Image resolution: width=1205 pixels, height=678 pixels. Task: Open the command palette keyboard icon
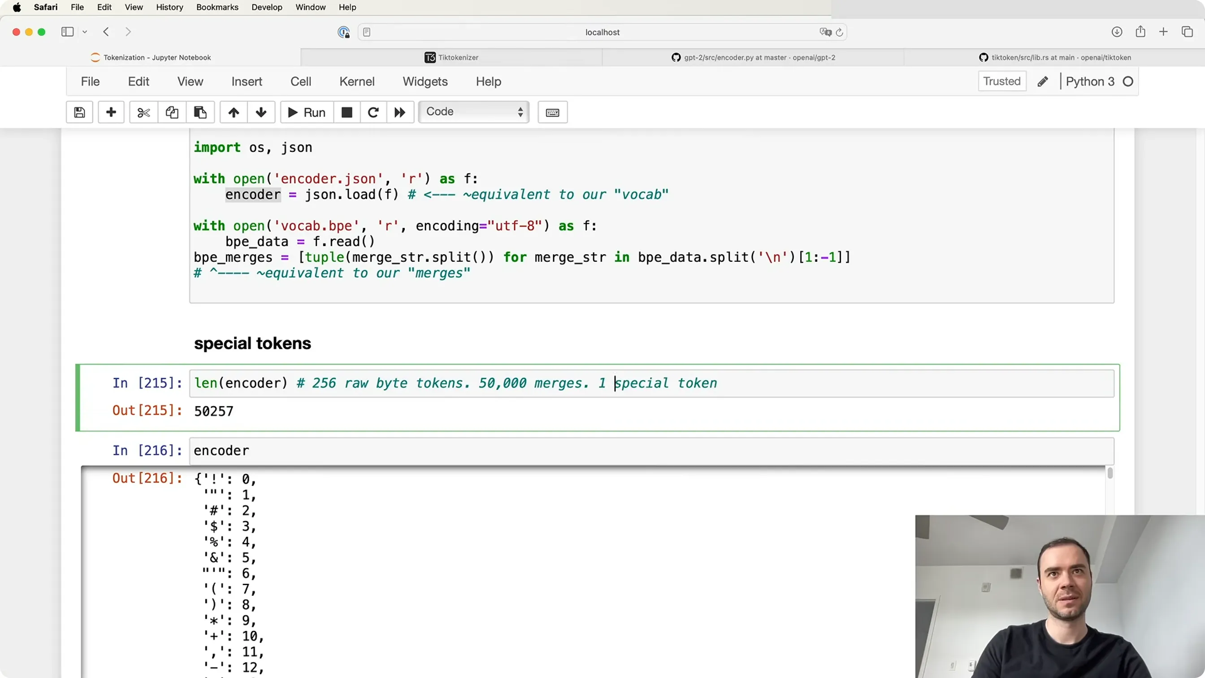(x=552, y=112)
